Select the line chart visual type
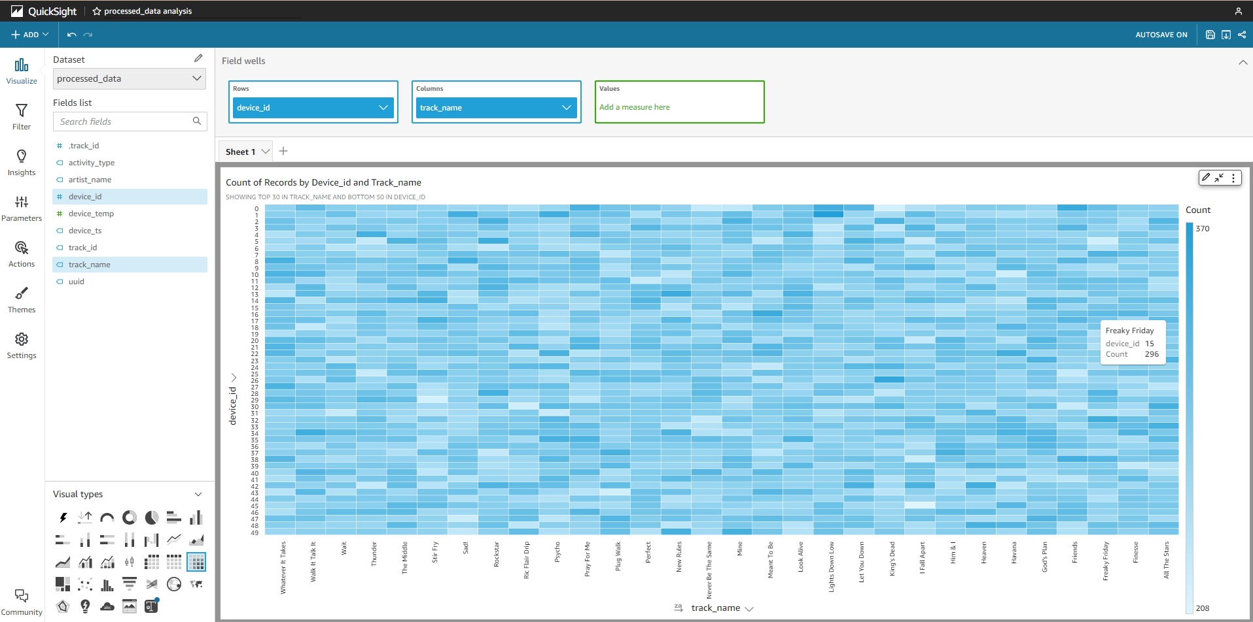Image resolution: width=1253 pixels, height=622 pixels. tap(174, 540)
